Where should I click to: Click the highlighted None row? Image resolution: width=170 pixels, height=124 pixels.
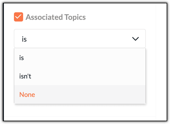coord(80,94)
